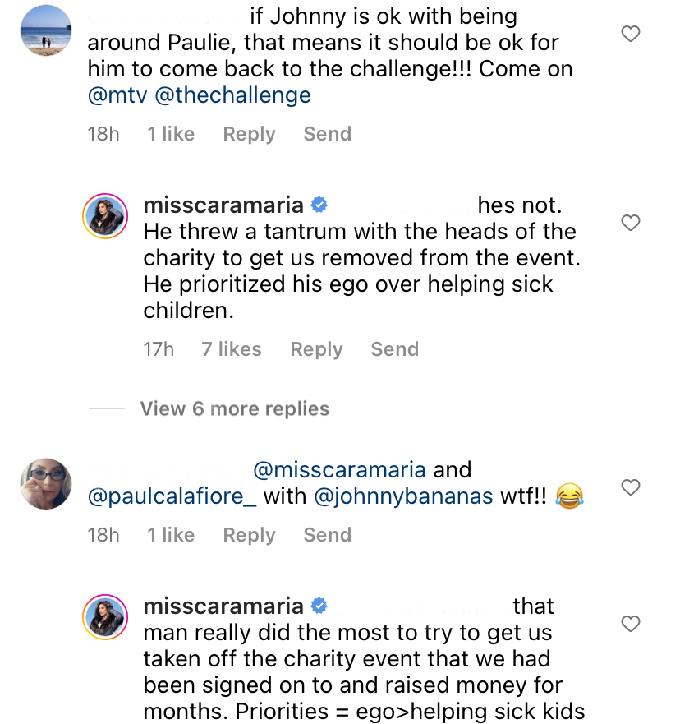Open the verified badge on last misscaramaria reply
The image size is (680, 724).
319,606
